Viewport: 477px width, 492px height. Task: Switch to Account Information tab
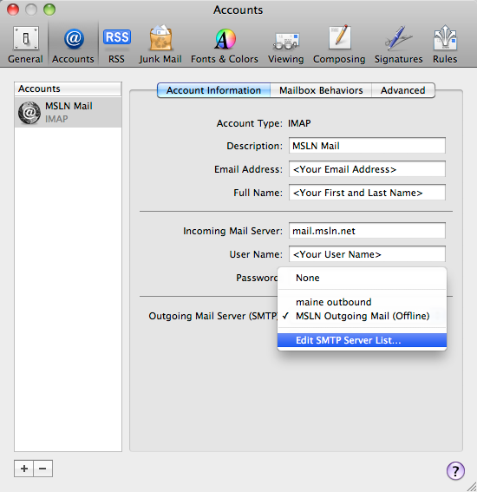[x=213, y=90]
